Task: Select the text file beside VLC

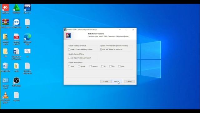Action: (x=17, y=96)
